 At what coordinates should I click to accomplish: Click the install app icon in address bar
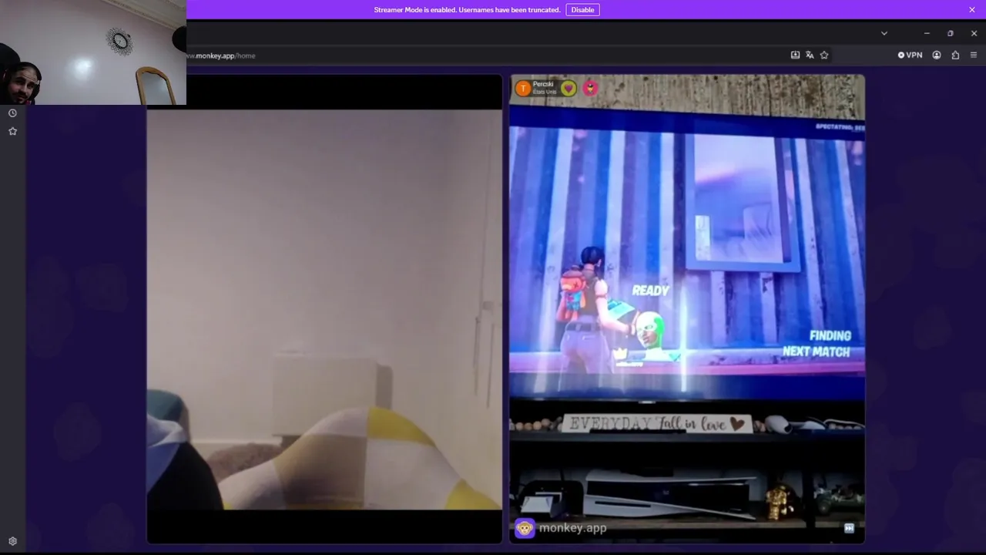pyautogui.click(x=795, y=55)
